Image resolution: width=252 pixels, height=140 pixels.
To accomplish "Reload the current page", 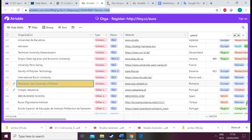I will point(18,10).
